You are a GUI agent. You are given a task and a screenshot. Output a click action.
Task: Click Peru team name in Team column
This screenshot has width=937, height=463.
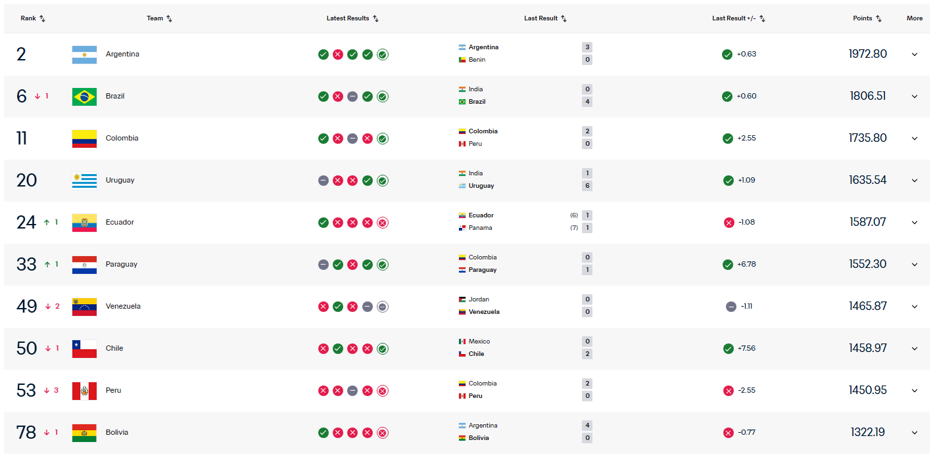[x=114, y=391]
